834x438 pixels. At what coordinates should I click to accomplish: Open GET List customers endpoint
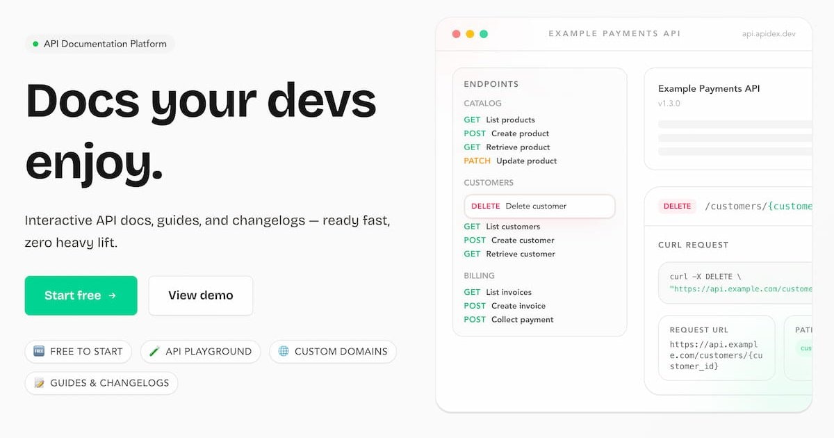tap(502, 227)
